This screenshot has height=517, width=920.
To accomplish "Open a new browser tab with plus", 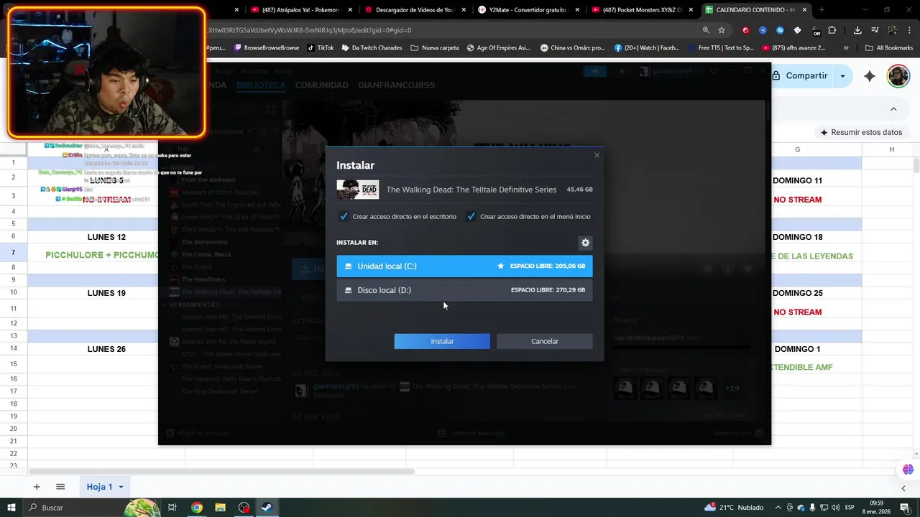I will [x=822, y=10].
